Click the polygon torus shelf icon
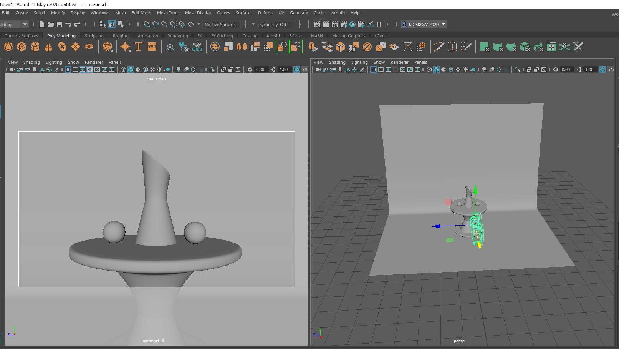 pos(62,47)
